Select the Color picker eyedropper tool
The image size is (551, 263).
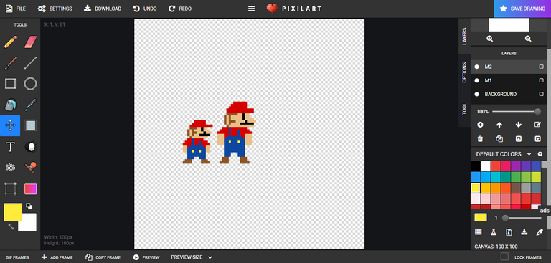[x=31, y=105]
